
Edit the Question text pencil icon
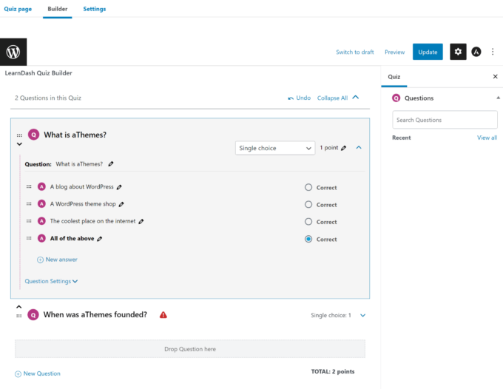click(x=111, y=164)
